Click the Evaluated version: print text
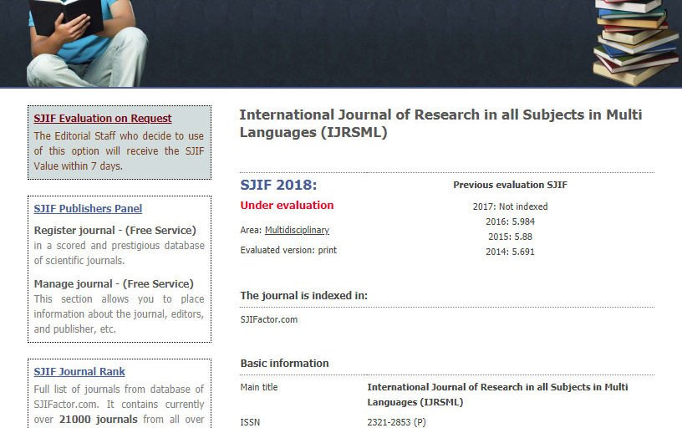This screenshot has width=682, height=428. pos(288,250)
